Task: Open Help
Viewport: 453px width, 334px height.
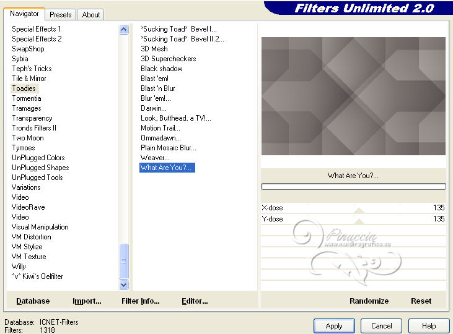Action: [x=429, y=326]
